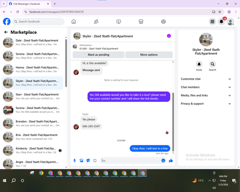Open the Chrome profile icon
Image resolution: width=240 pixels, height=192 pixels.
click(x=229, y=12)
